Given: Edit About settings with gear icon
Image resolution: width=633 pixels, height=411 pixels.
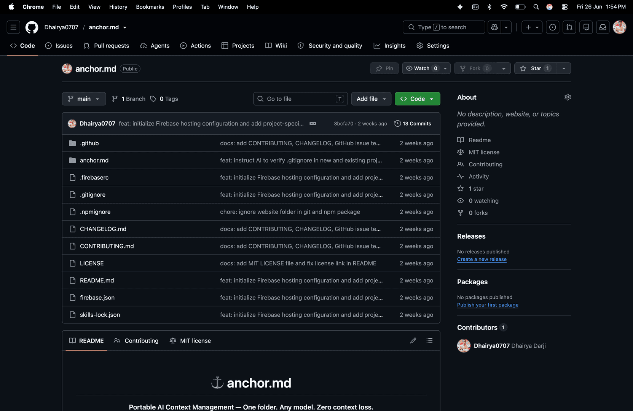Looking at the screenshot, I should click(568, 97).
